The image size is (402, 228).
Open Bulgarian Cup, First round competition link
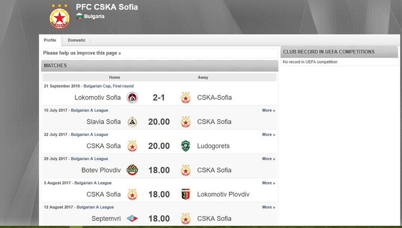click(107, 86)
